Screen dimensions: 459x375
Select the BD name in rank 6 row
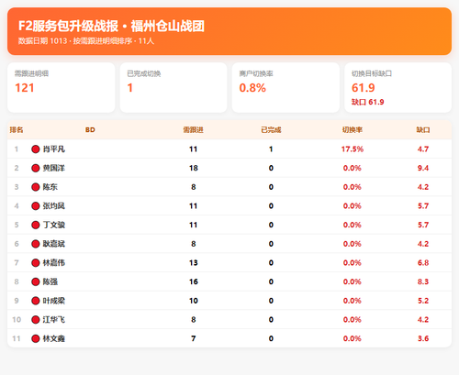click(x=54, y=244)
